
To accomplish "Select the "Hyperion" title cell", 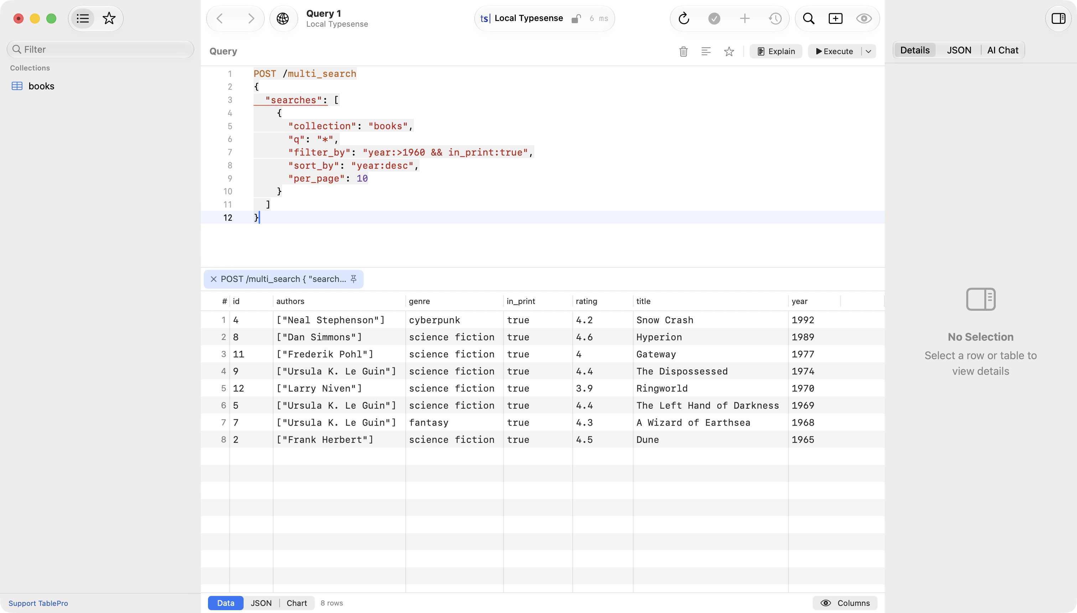I will (711, 337).
